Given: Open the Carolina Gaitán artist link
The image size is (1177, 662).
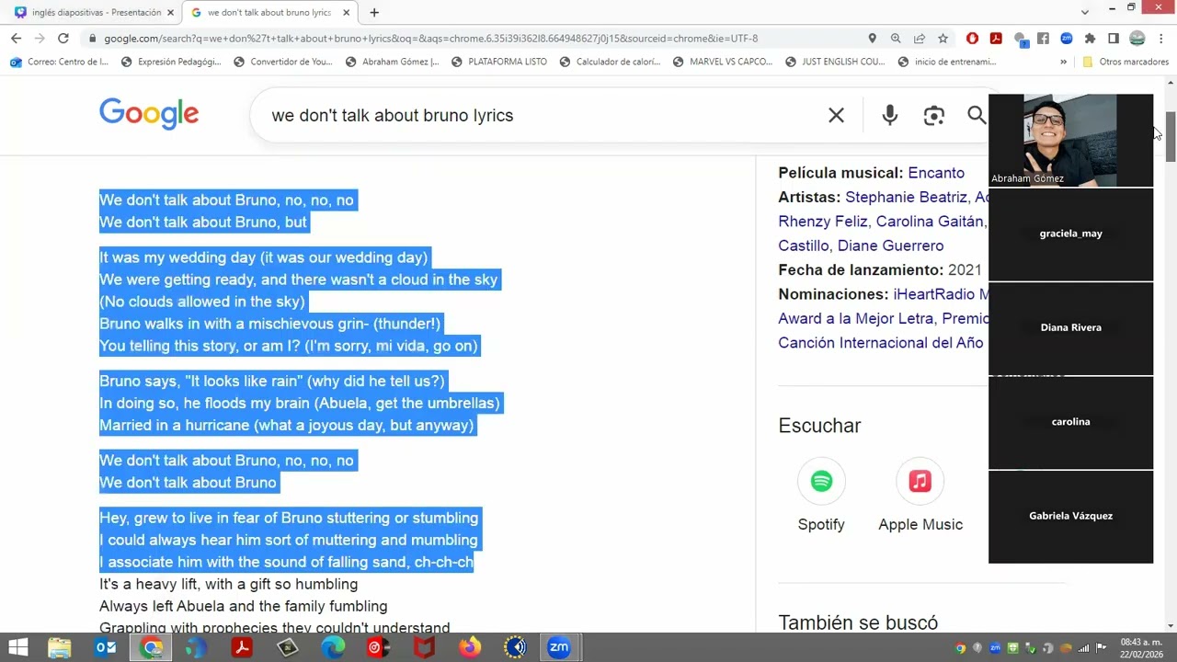Looking at the screenshot, I should (931, 222).
